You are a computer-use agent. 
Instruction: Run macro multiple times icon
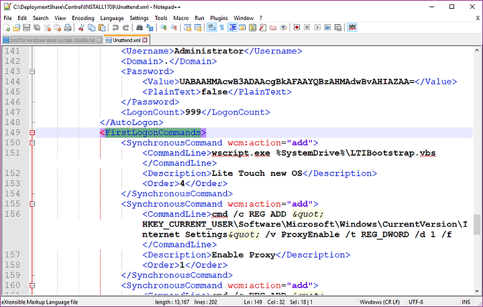pyautogui.click(x=327, y=27)
